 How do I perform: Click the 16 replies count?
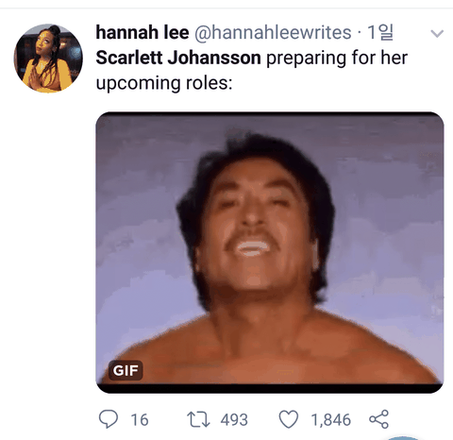tap(140, 420)
